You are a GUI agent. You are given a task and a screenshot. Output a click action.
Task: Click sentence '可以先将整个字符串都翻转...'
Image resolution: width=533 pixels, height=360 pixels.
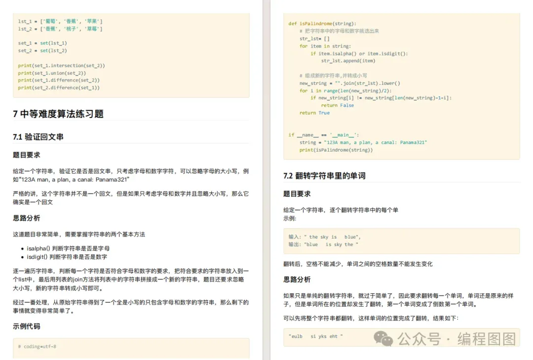coord(371,318)
